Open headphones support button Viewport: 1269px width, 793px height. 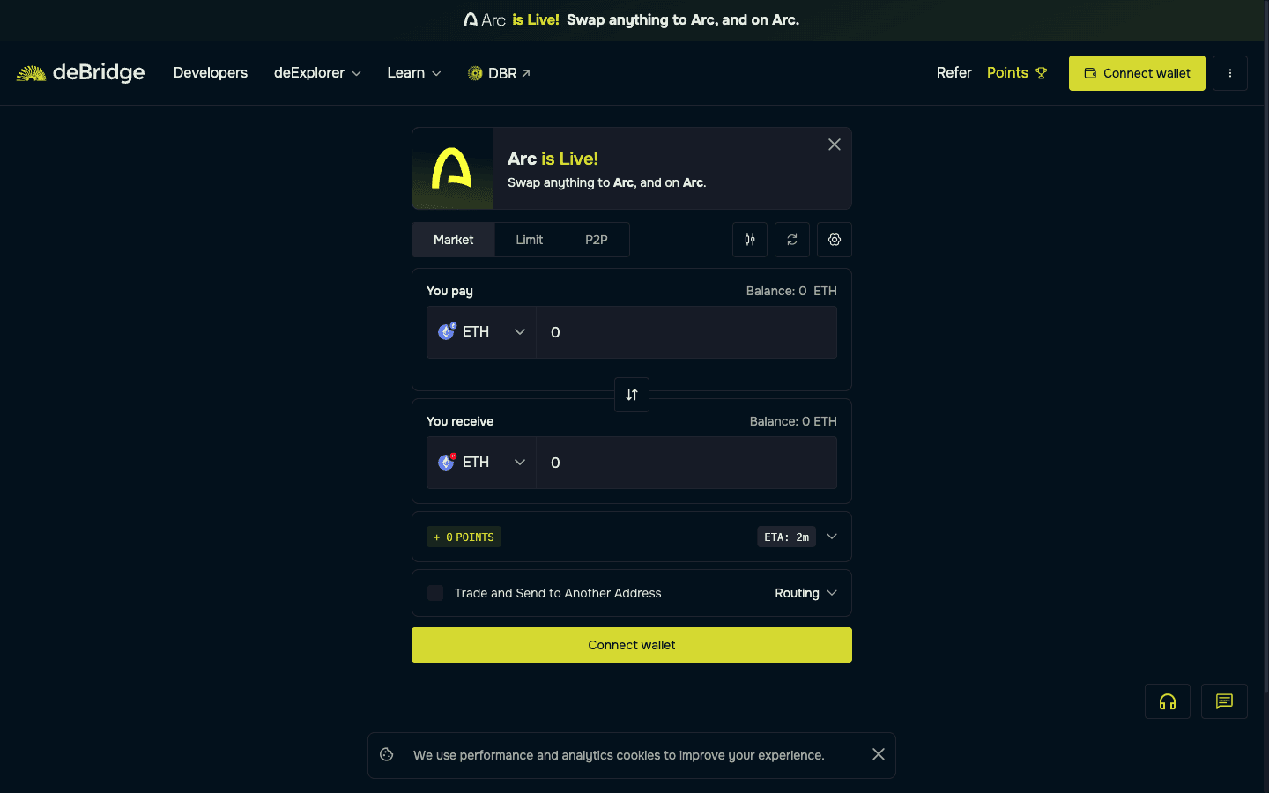[1168, 701]
